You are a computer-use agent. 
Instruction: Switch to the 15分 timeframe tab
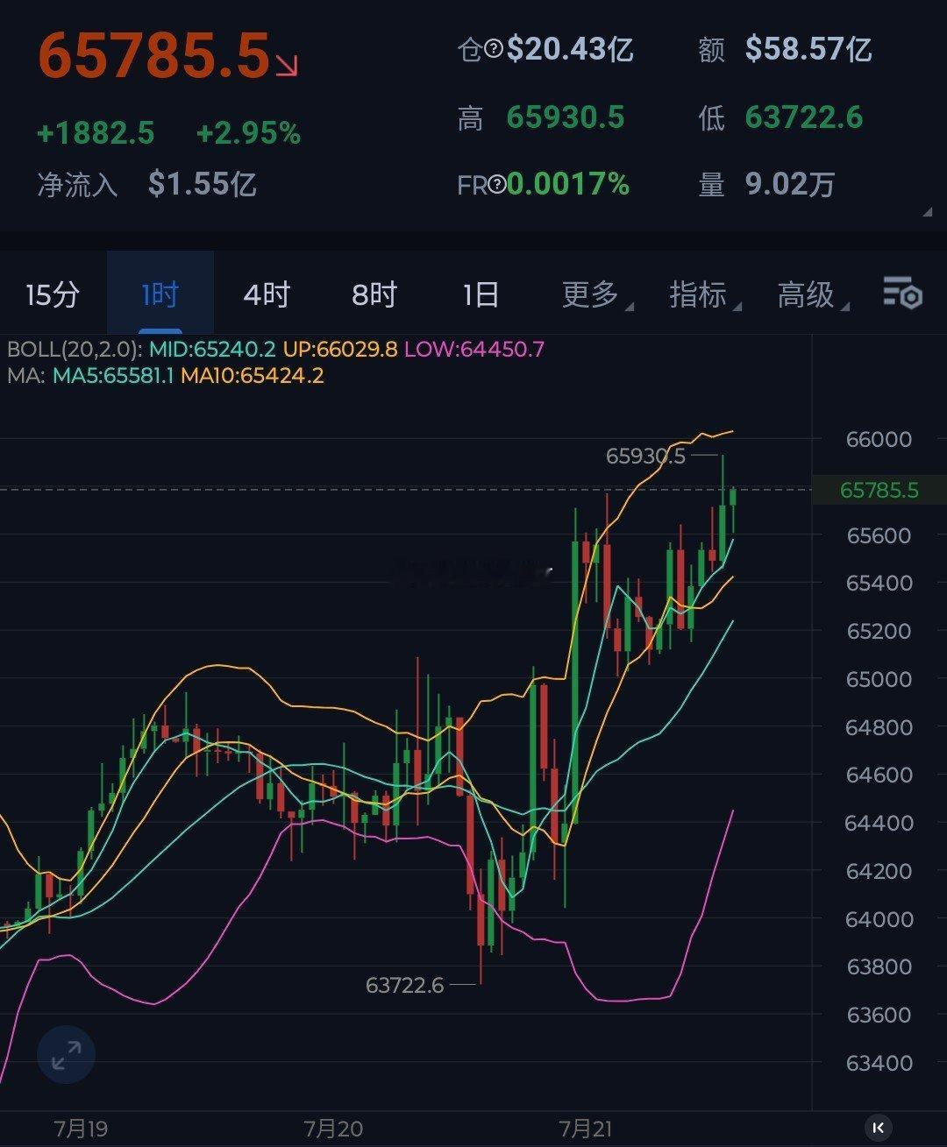53,294
